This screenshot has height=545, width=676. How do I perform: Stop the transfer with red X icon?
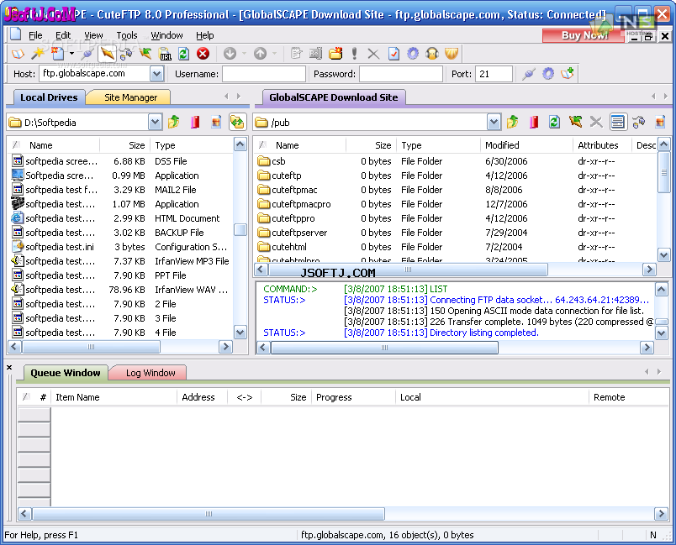(203, 54)
